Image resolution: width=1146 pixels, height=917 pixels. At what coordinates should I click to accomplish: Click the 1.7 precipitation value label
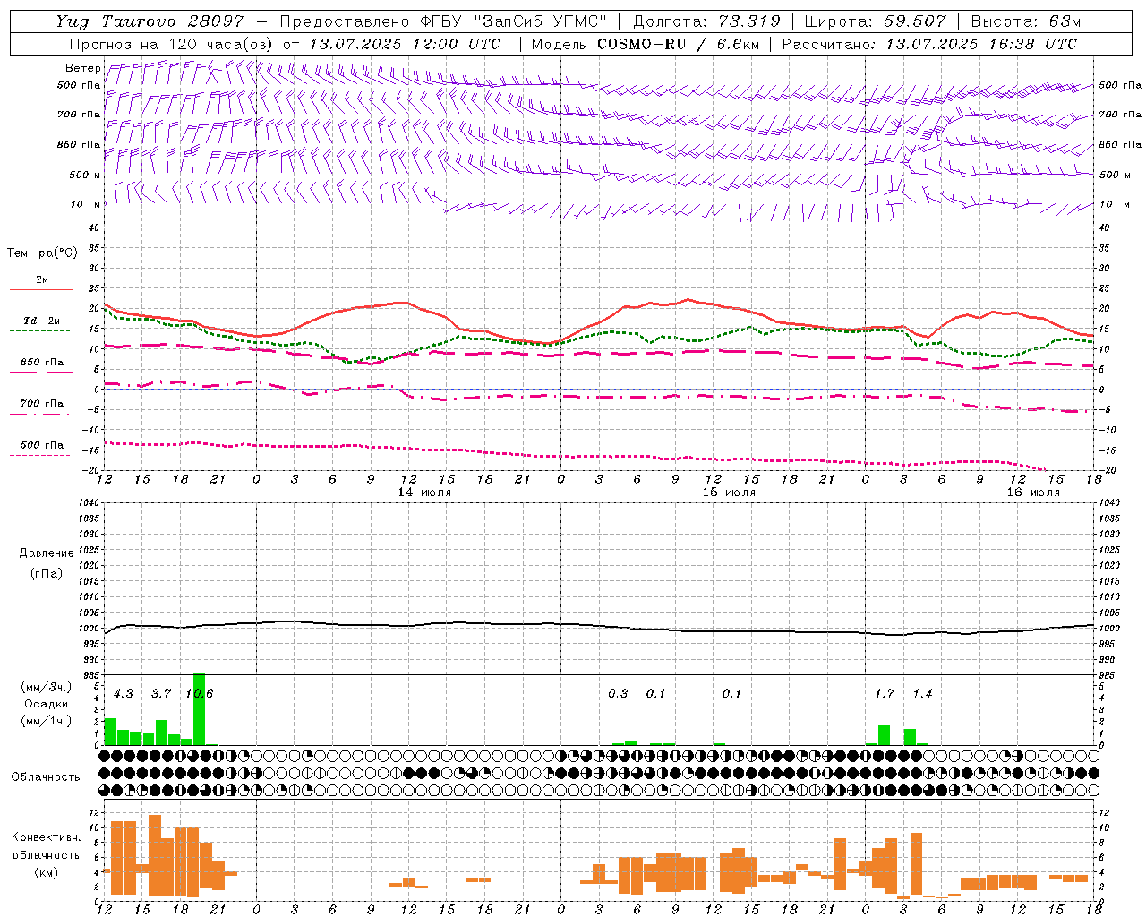[x=885, y=693]
